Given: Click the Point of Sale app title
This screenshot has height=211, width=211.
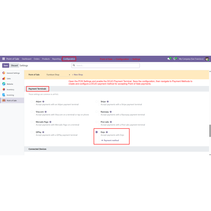Looking at the screenshot, I should click(x=13, y=59).
